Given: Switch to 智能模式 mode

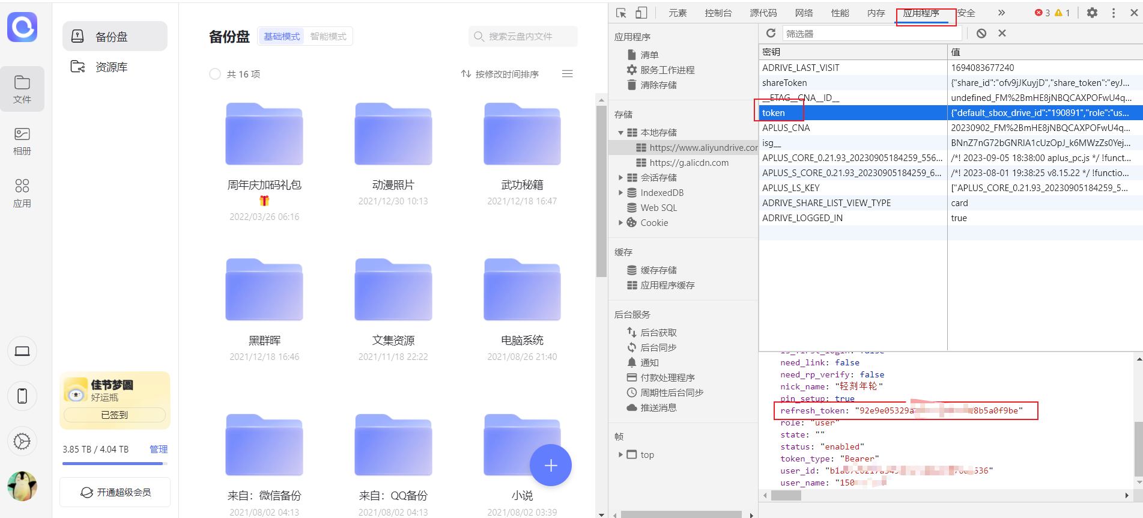Looking at the screenshot, I should point(329,37).
